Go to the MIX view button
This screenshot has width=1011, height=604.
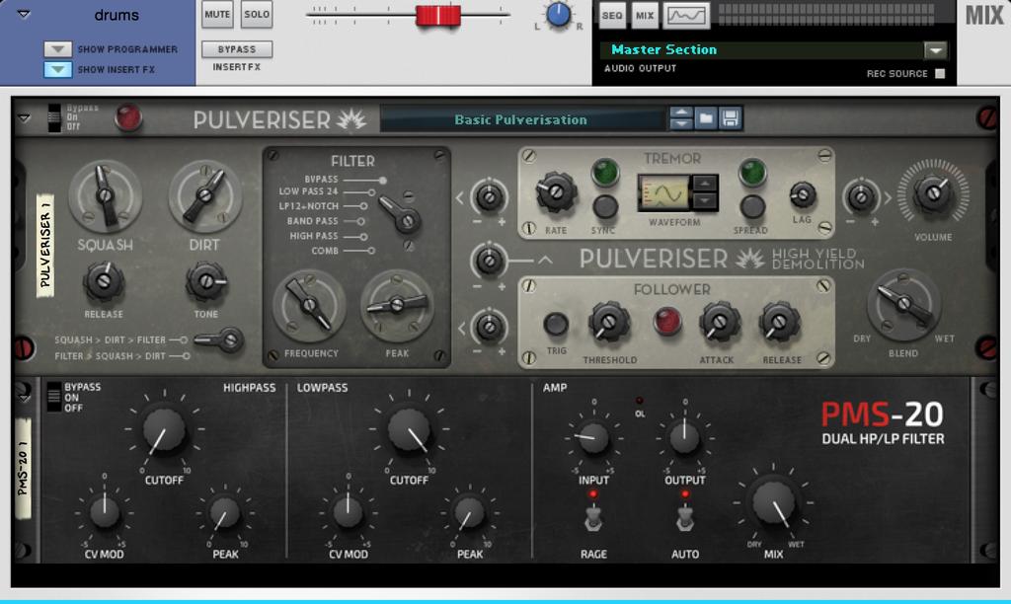[644, 16]
